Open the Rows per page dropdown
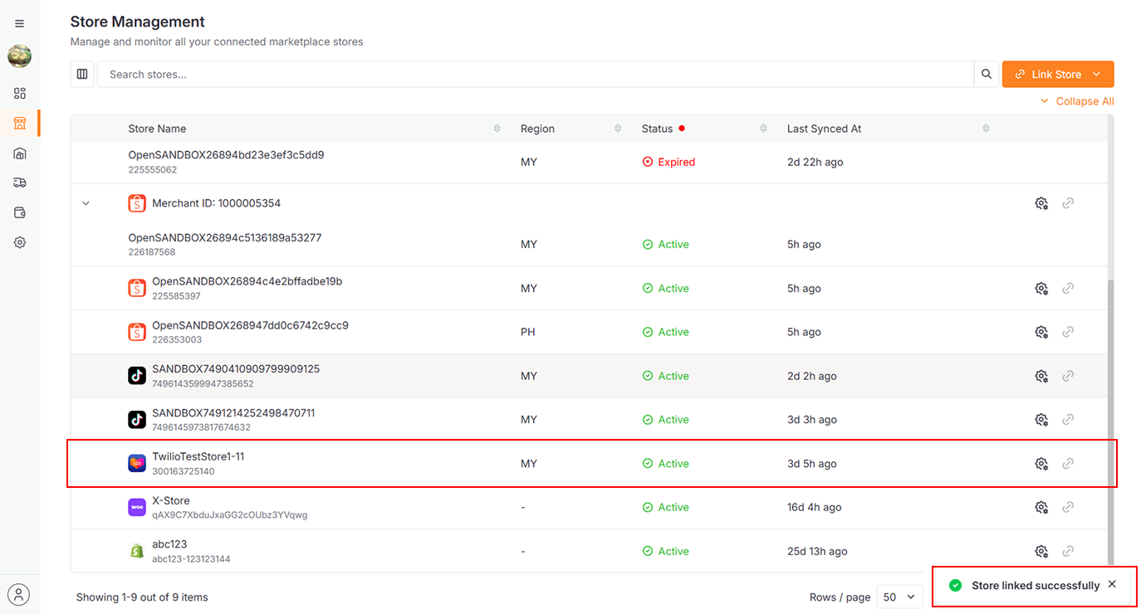The width and height of the screenshot is (1141, 614). 899,597
